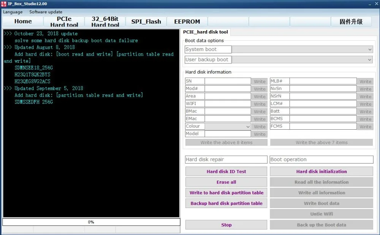Click Backup hard disk partition table
The height and width of the screenshot is (235, 380).
point(226,203)
